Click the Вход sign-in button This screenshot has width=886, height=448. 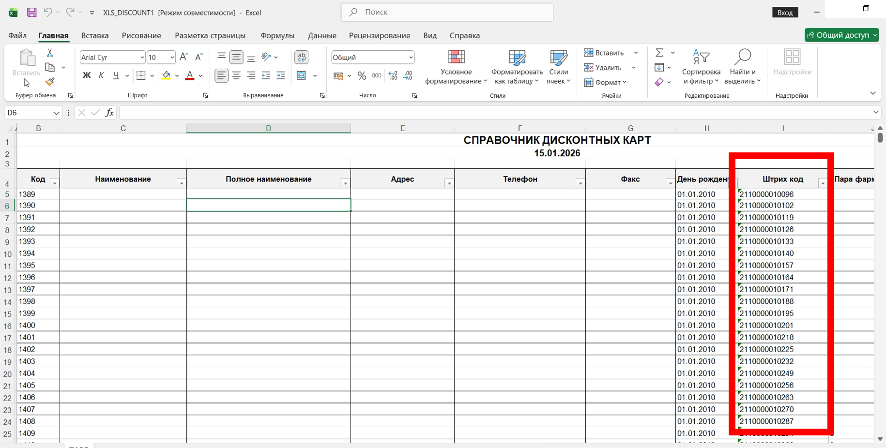(785, 13)
